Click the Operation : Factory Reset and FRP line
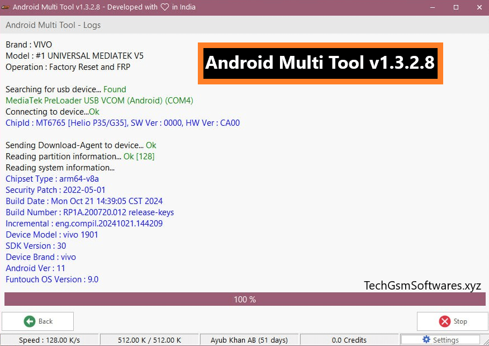 tap(68, 67)
